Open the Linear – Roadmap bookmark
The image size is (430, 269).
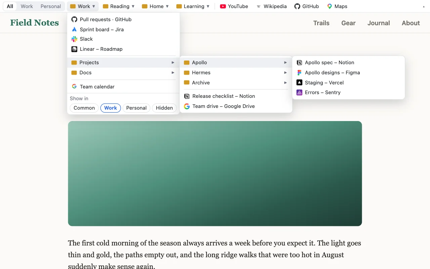(x=124, y=49)
